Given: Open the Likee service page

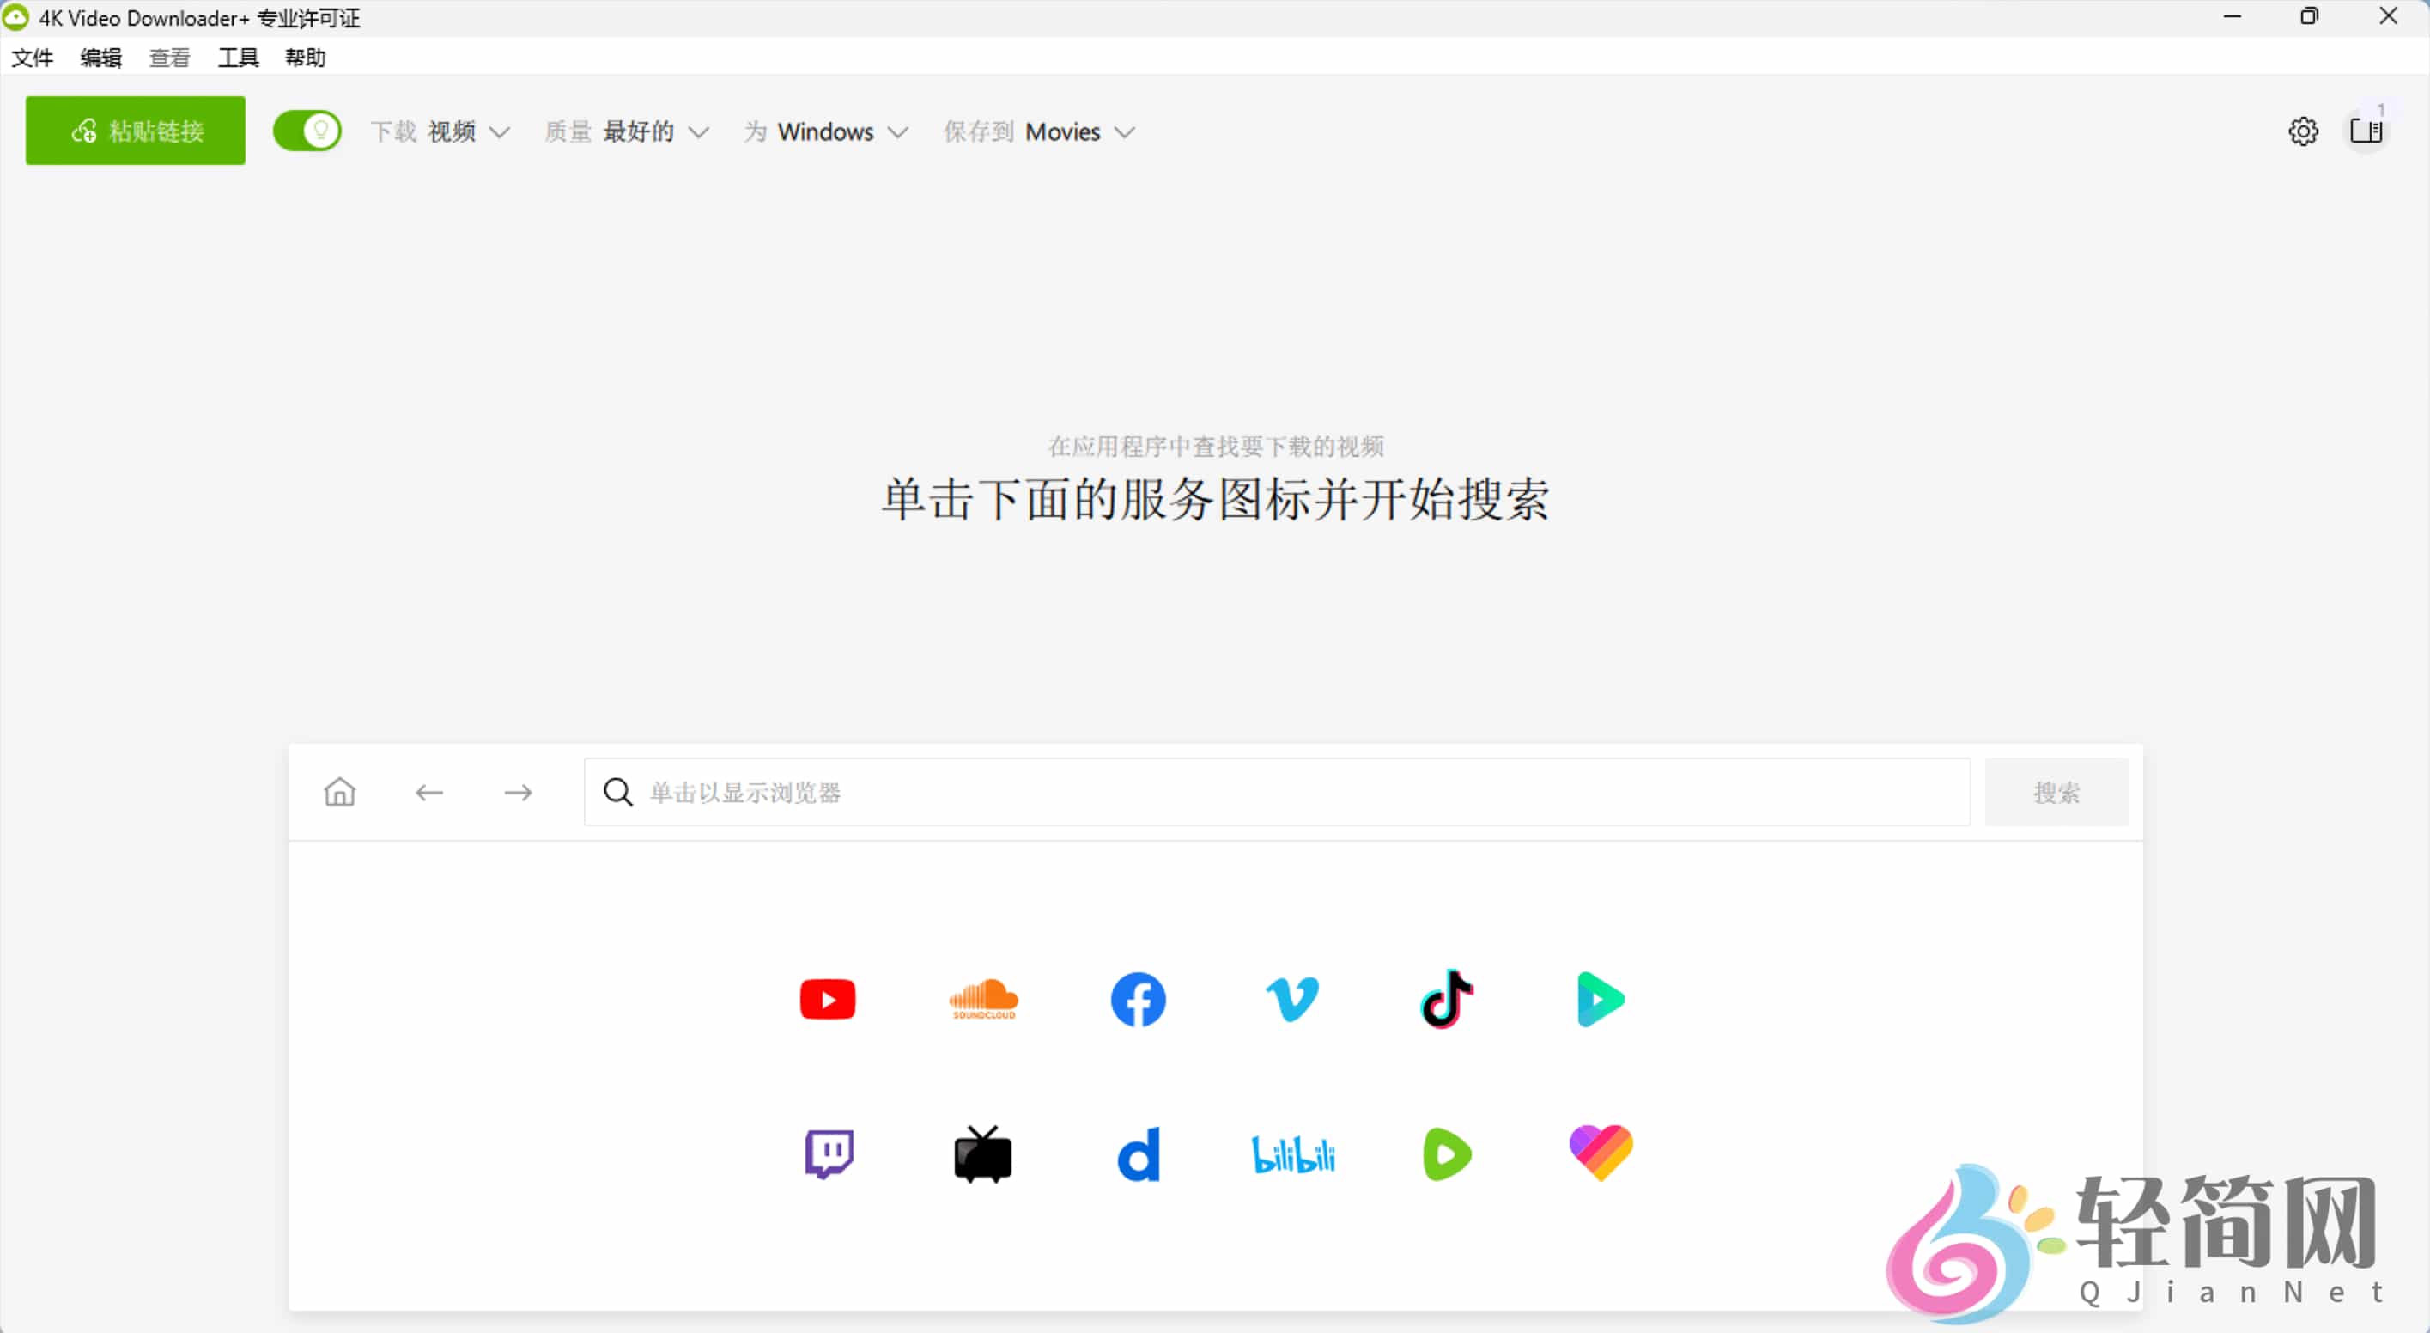Looking at the screenshot, I should [1601, 1153].
